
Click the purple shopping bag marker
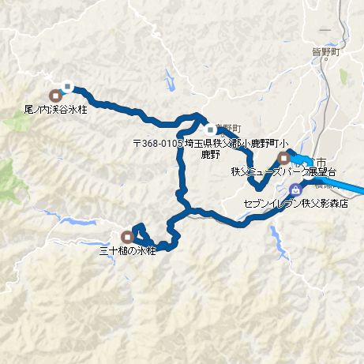(295, 190)
